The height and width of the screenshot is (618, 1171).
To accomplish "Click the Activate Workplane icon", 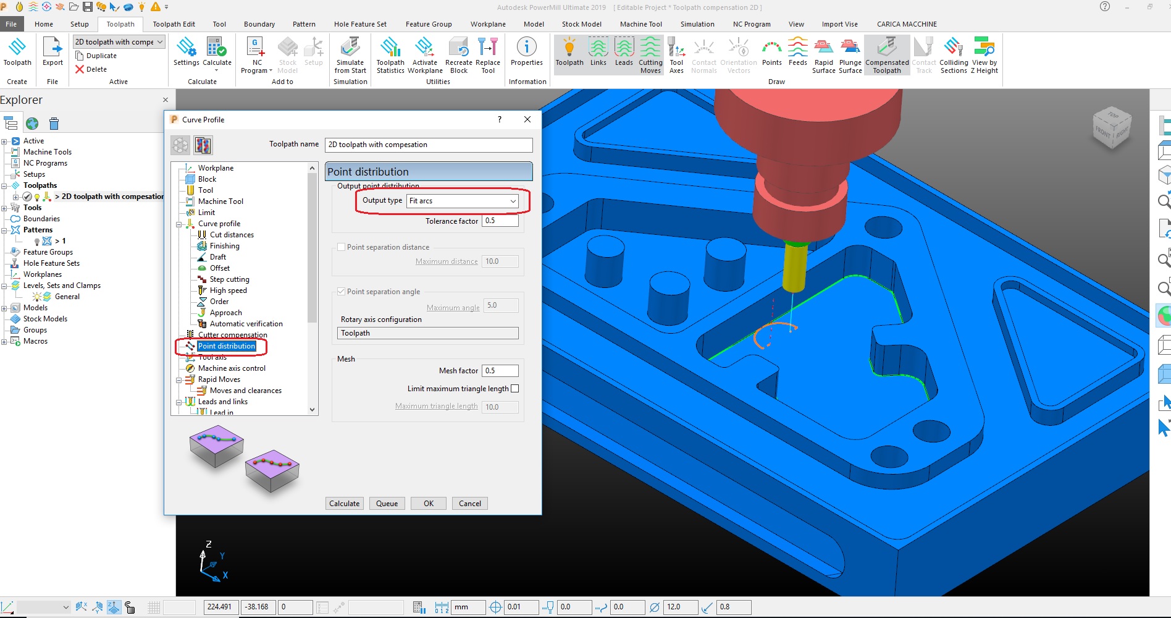I will [424, 54].
